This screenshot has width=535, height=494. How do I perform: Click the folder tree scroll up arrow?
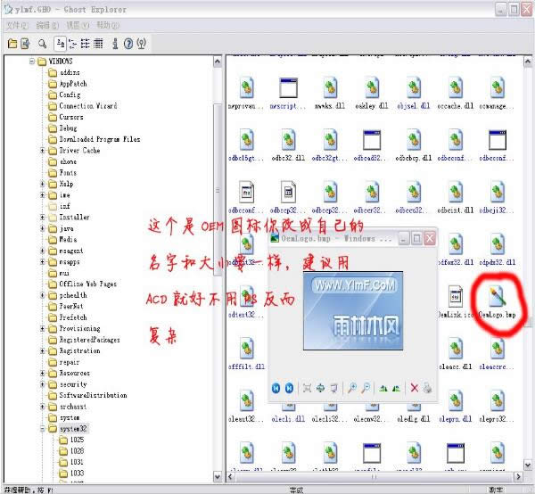tap(218, 62)
